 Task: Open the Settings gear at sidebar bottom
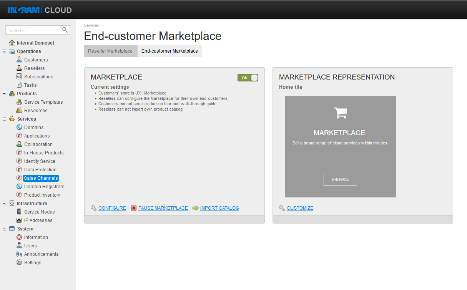tap(18, 262)
